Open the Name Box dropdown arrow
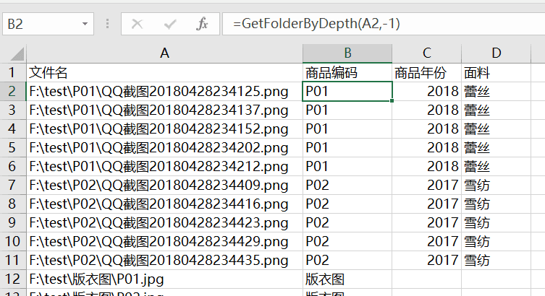The height and width of the screenshot is (296, 545). [x=85, y=24]
